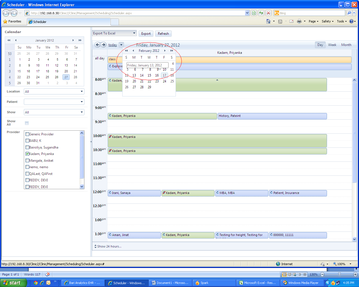Click the Read Mail icon

291,21
